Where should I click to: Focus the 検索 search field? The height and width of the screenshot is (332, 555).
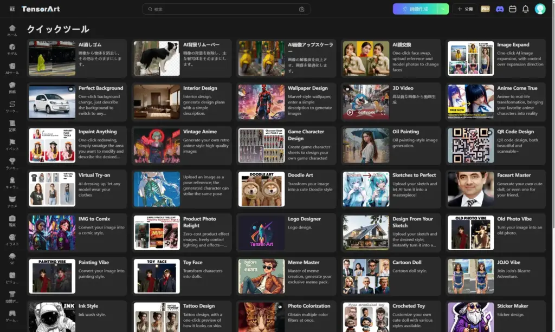tap(226, 9)
